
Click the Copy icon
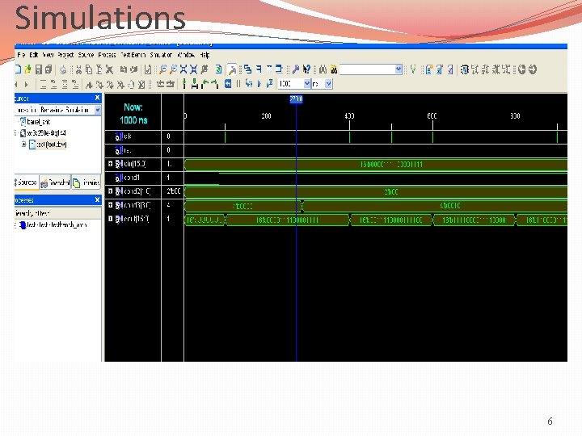(x=89, y=69)
